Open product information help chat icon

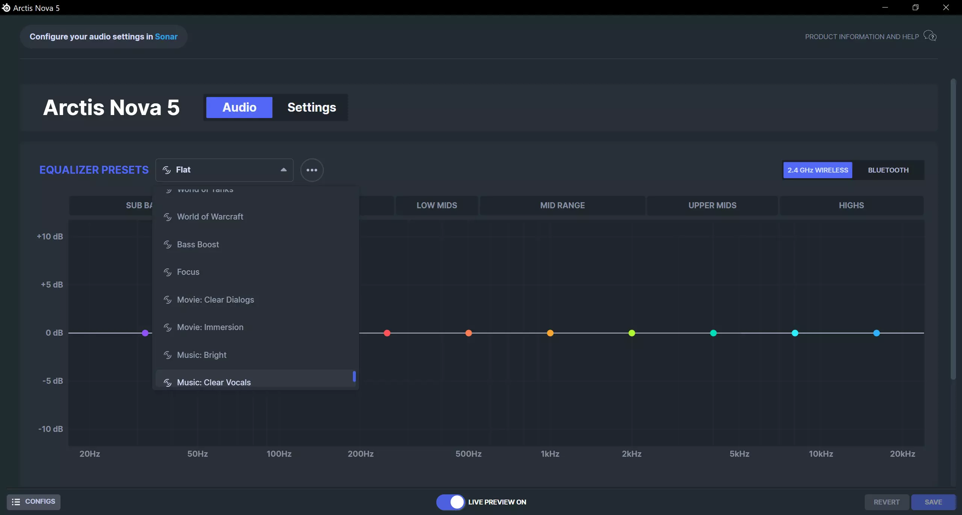coord(930,36)
